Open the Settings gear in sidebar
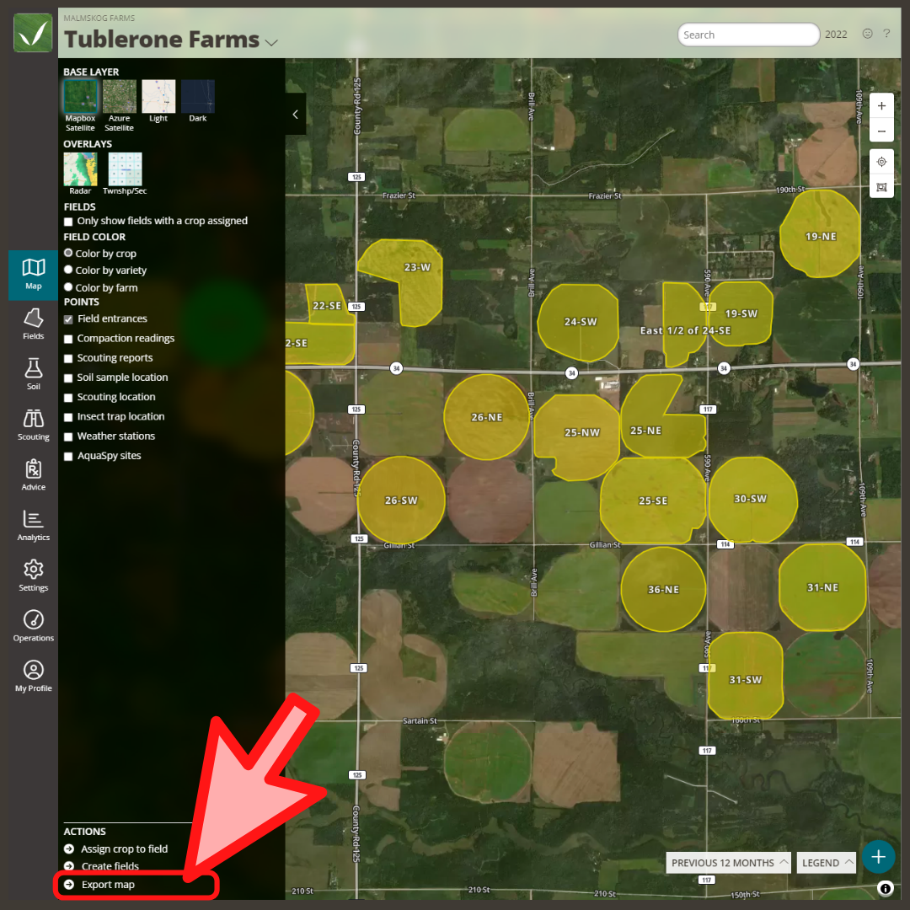 click(33, 575)
